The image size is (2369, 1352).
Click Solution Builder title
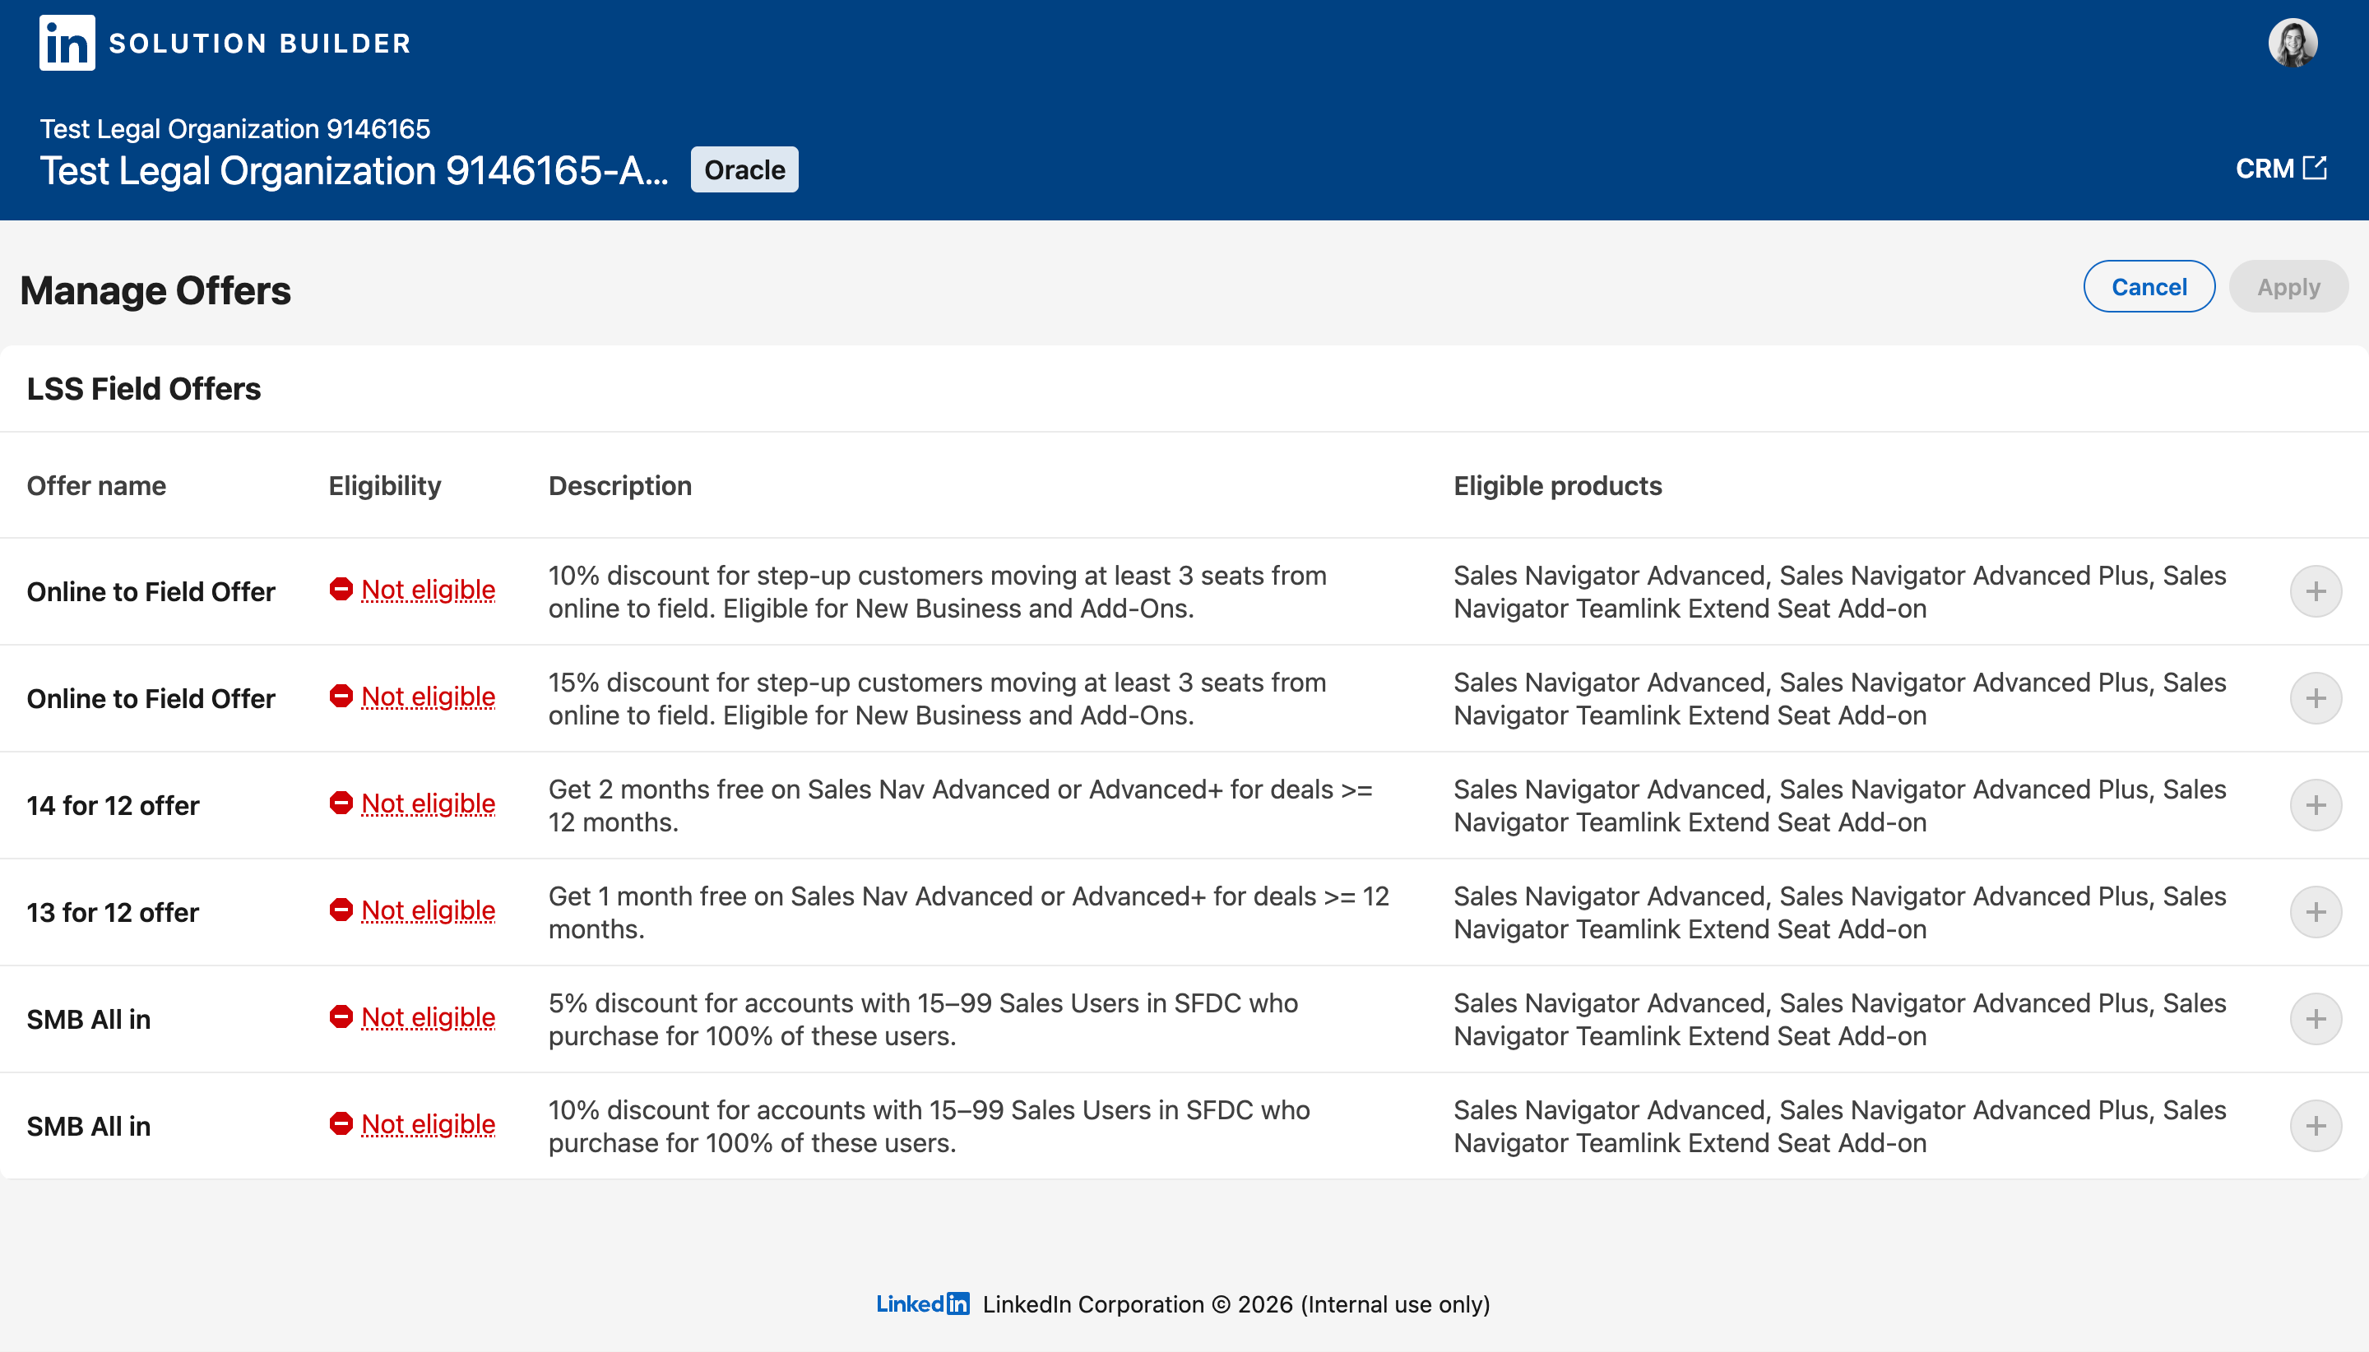pyautogui.click(x=260, y=44)
